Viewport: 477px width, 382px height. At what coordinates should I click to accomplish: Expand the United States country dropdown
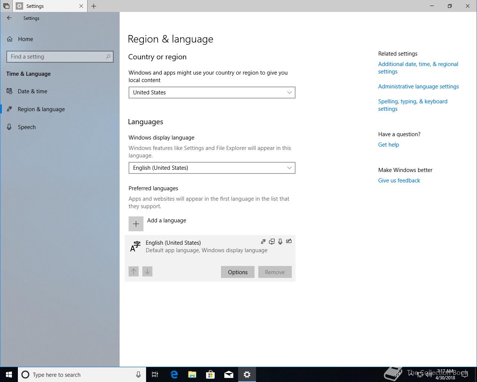(x=212, y=93)
